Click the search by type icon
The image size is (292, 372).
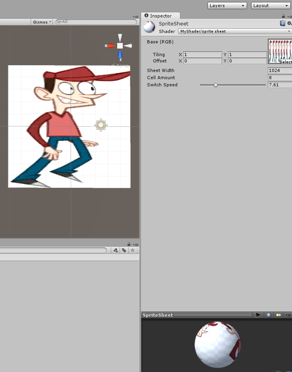[115, 250]
